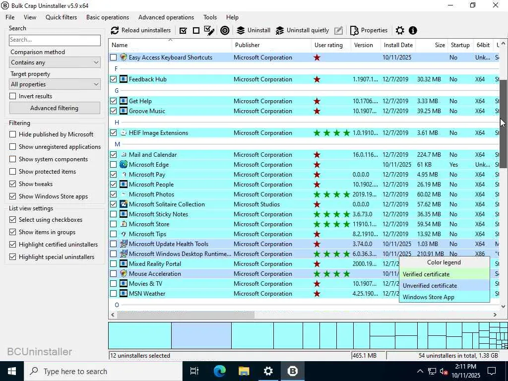Screen dimensions: 508x381
Task: Disable Show tweaks checkbox
Action: (x=12, y=184)
